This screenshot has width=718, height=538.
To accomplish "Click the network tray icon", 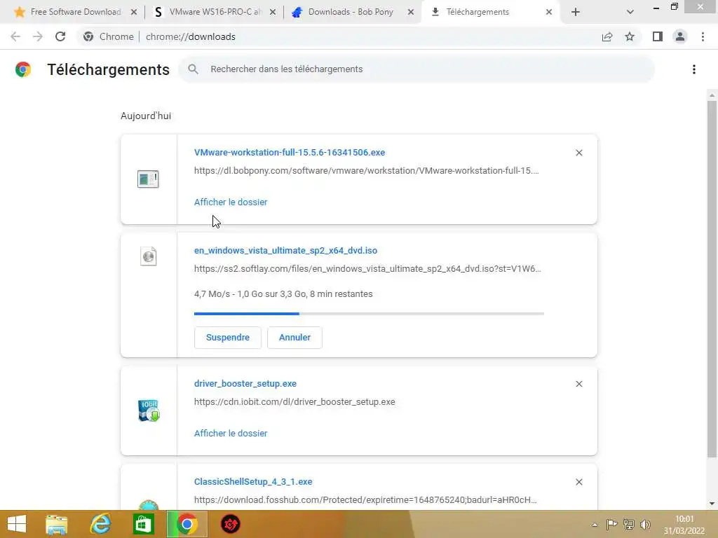I will point(629,524).
